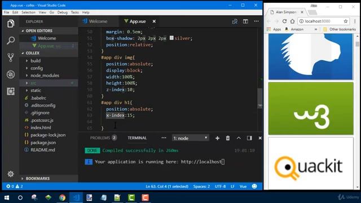Image resolution: width=361 pixels, height=203 pixels.
Task: Maximize the panel with up chevron
Action: pos(239,138)
